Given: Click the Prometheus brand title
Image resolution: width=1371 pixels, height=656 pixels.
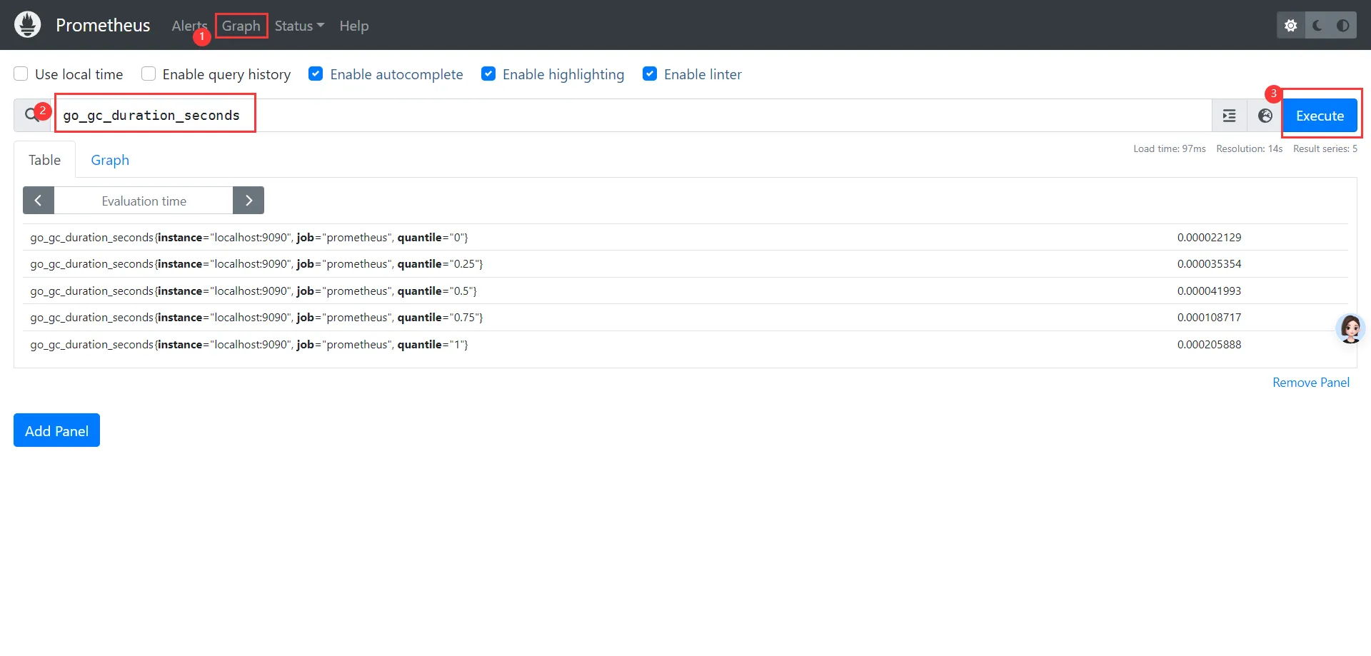Looking at the screenshot, I should [103, 26].
